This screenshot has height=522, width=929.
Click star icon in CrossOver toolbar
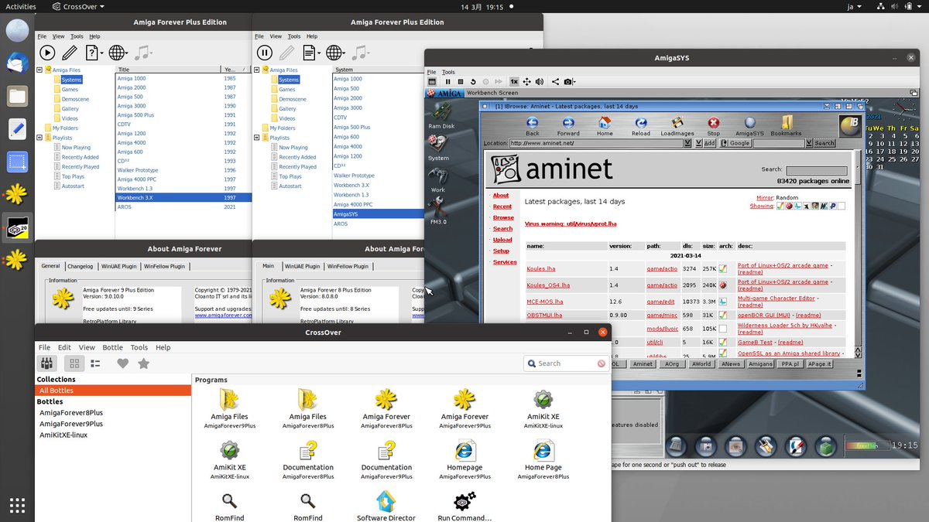tap(143, 363)
